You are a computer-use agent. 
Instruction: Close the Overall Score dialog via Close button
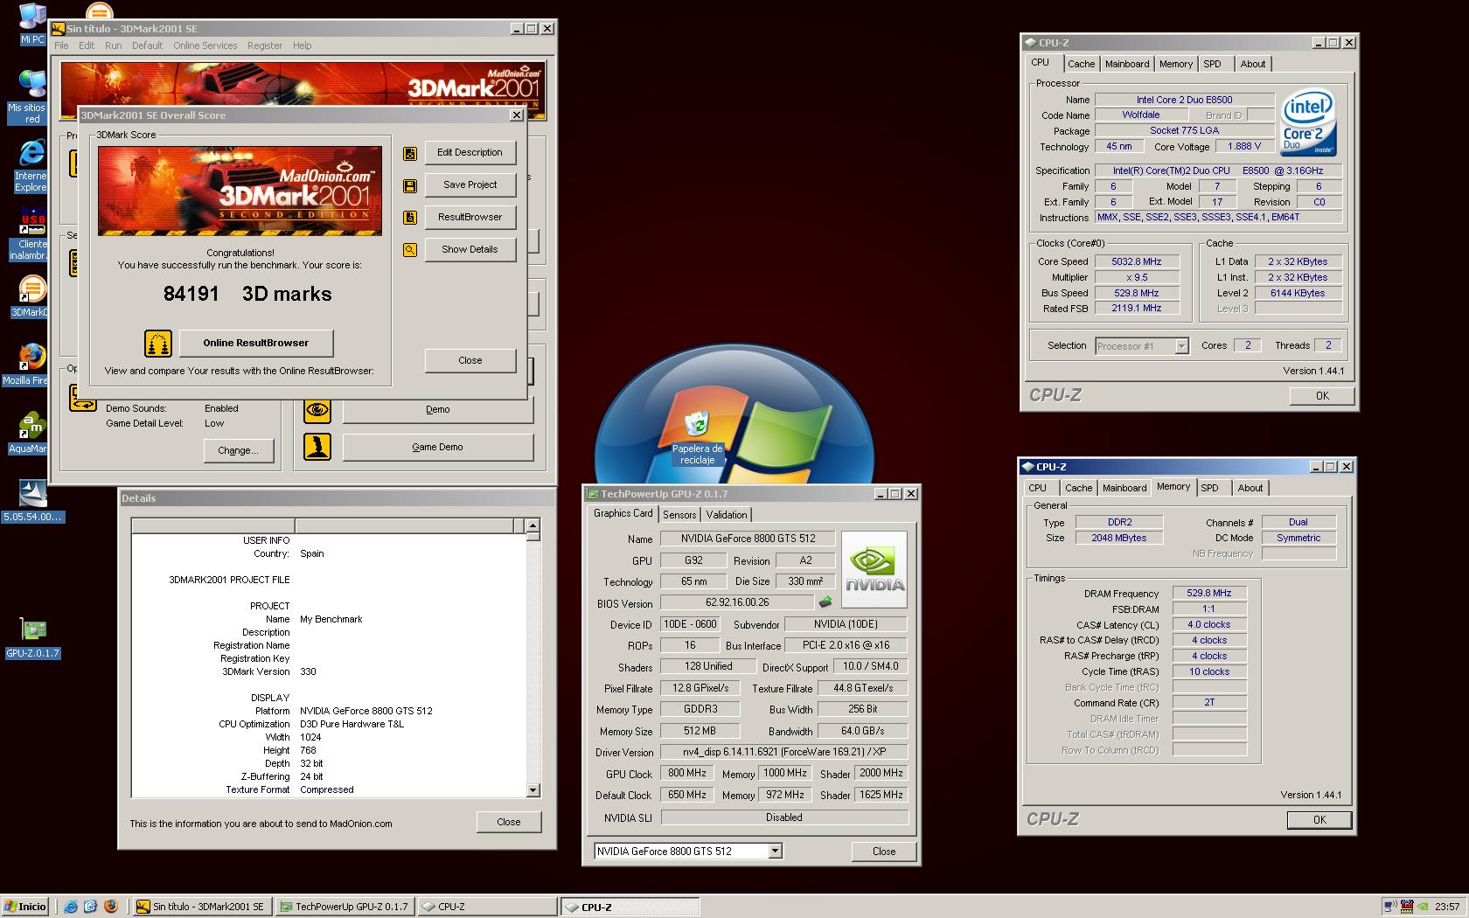pos(470,361)
